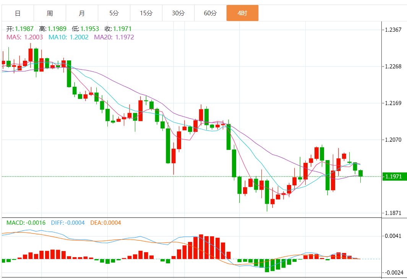
Task: Open the 60分 timeframe tab
Action: (210, 13)
